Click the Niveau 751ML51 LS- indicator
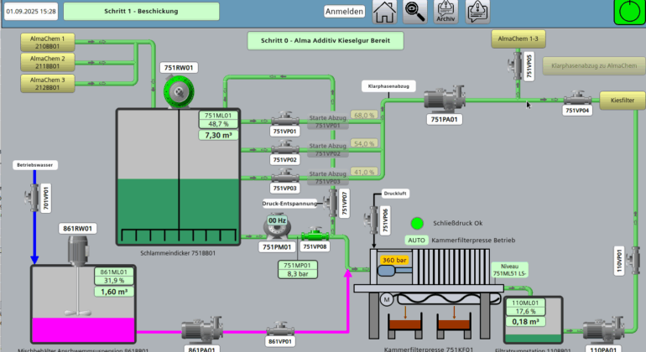 (x=509, y=270)
